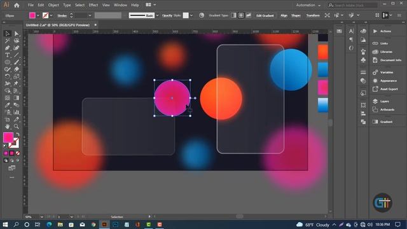This screenshot has width=407, height=229.
Task: Select the Eraser tool
Action: 17,69
